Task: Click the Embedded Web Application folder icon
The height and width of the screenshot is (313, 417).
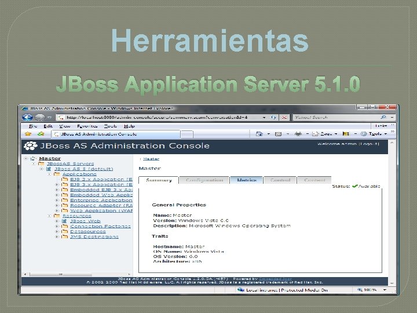Action: click(x=65, y=195)
